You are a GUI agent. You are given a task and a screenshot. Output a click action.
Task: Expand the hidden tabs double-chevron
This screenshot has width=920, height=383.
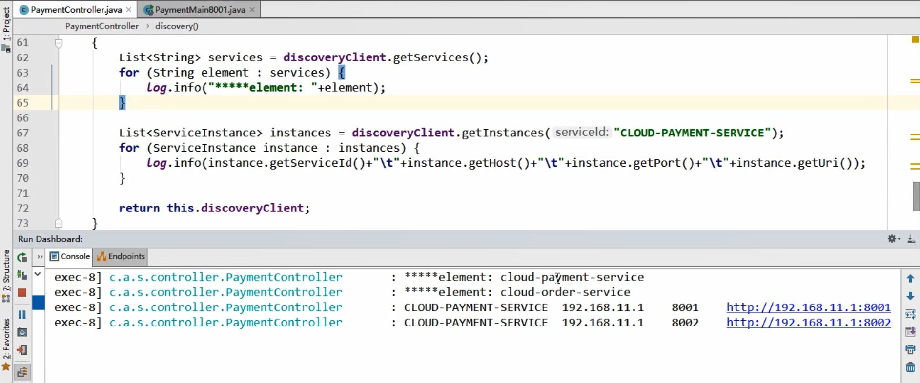40,257
